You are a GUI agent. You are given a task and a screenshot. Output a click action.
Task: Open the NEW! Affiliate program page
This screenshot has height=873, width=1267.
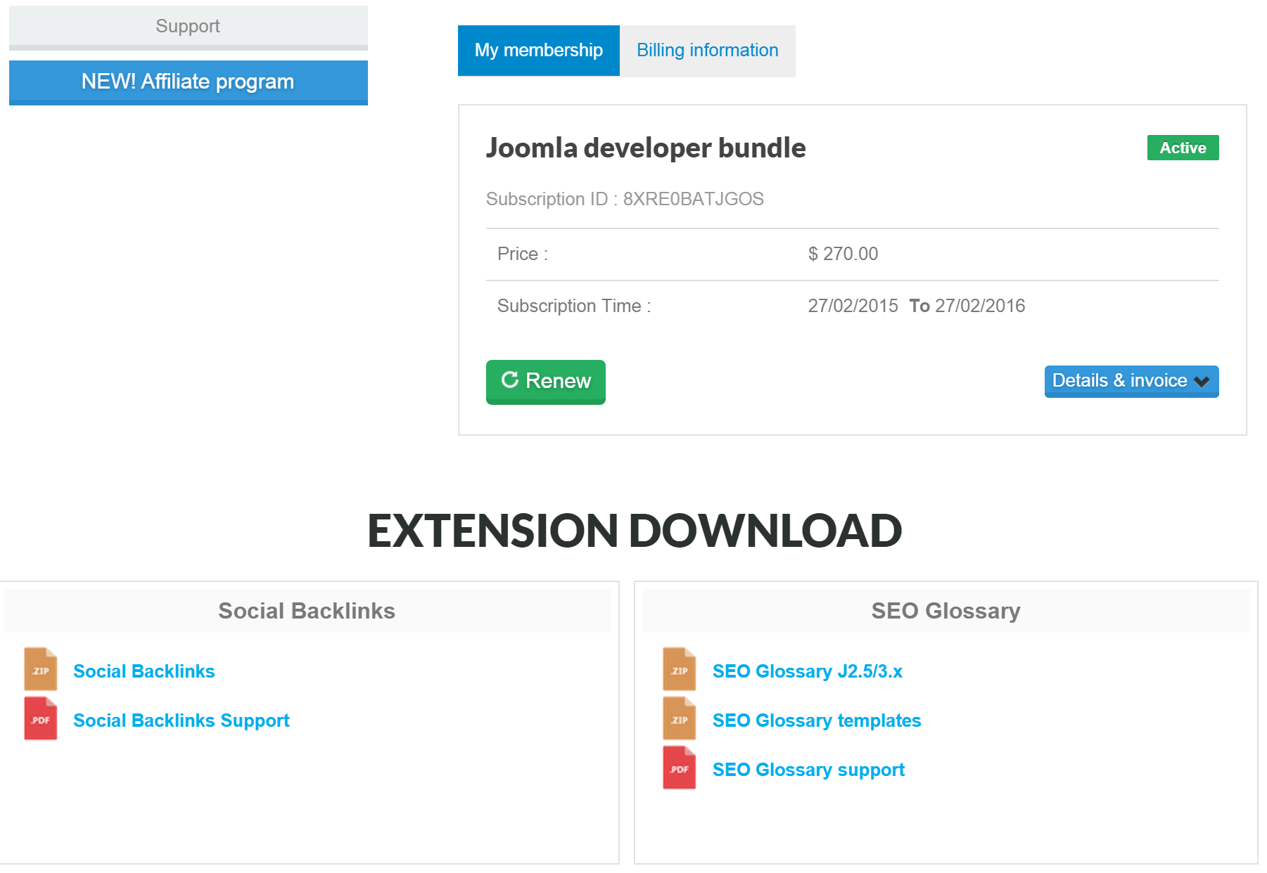point(187,82)
